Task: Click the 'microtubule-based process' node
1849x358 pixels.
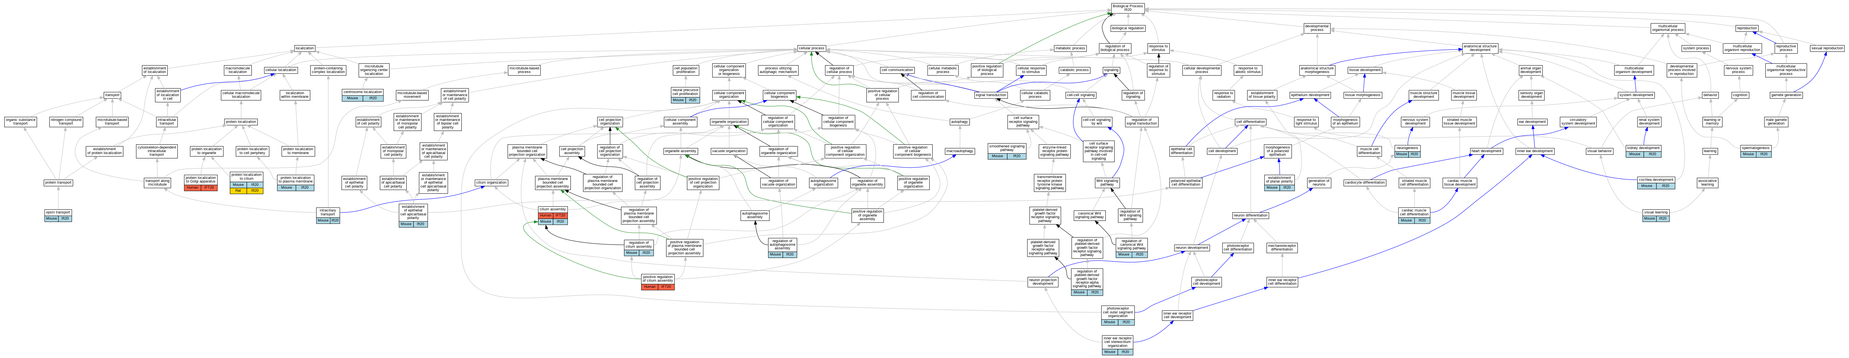Action: coord(524,70)
